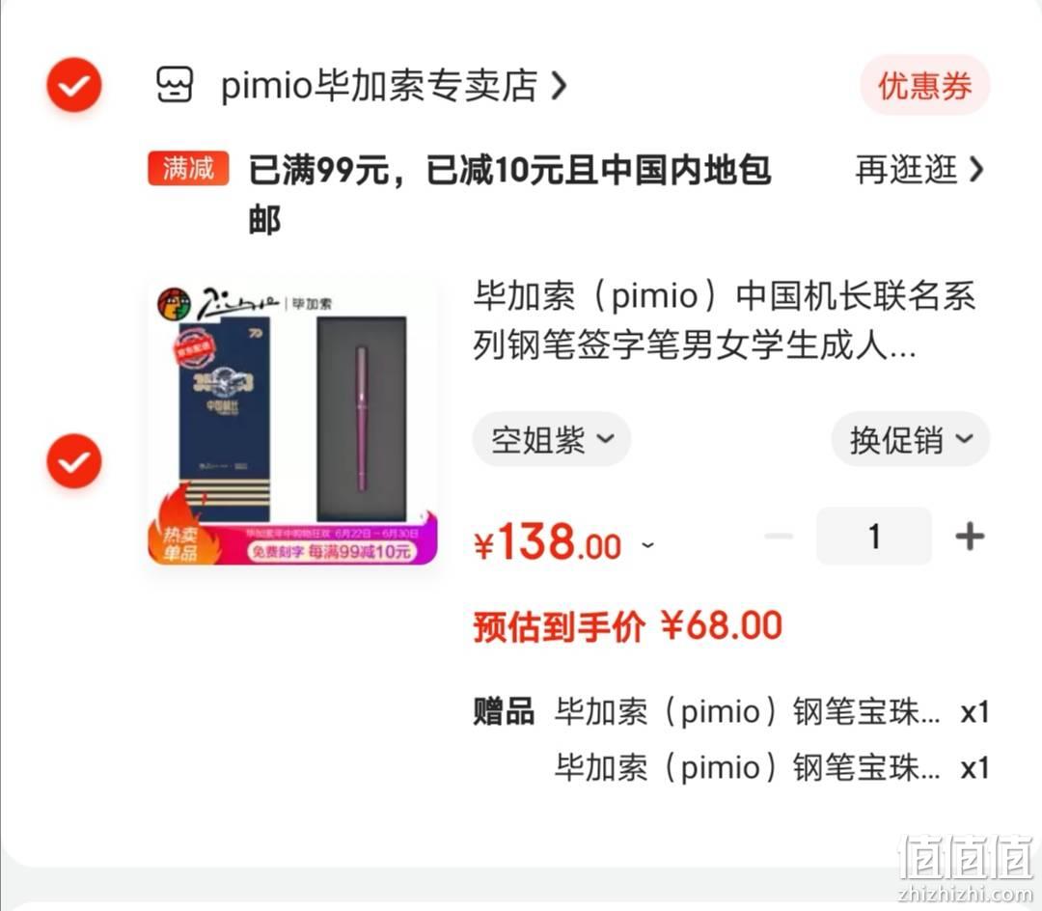The height and width of the screenshot is (911, 1042).
Task: Uncheck the pimio store selection checkbox
Action: [73, 85]
